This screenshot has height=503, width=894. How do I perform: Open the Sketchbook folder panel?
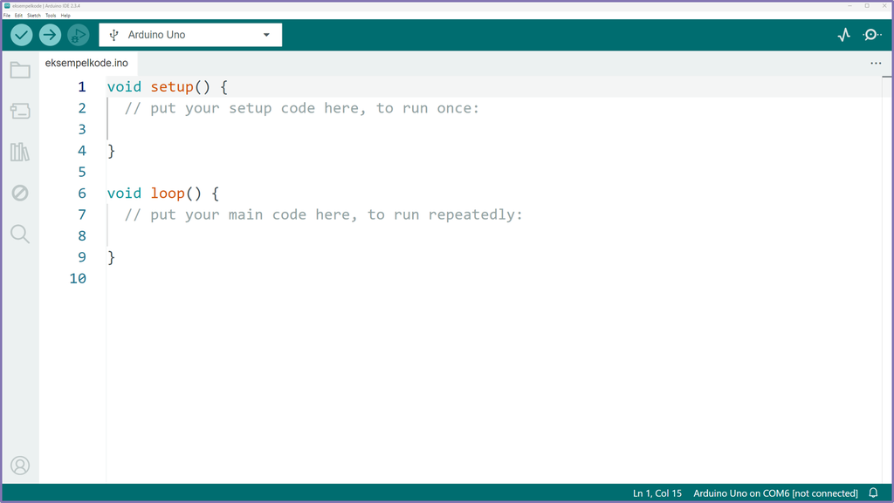coord(20,70)
